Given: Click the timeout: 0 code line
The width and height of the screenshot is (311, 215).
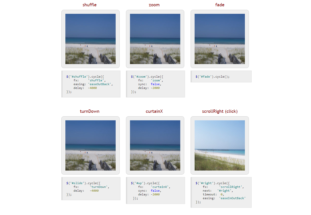Looking at the screenshot, I should (213, 194).
